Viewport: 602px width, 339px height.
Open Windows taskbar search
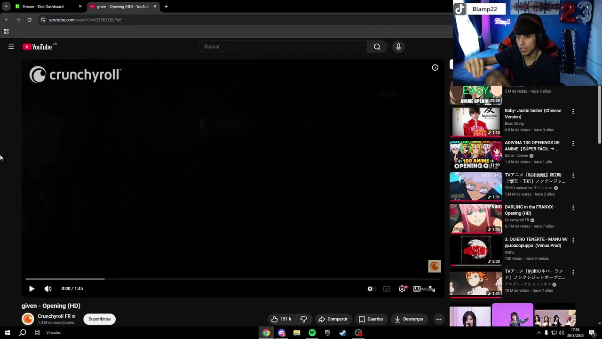(23, 333)
